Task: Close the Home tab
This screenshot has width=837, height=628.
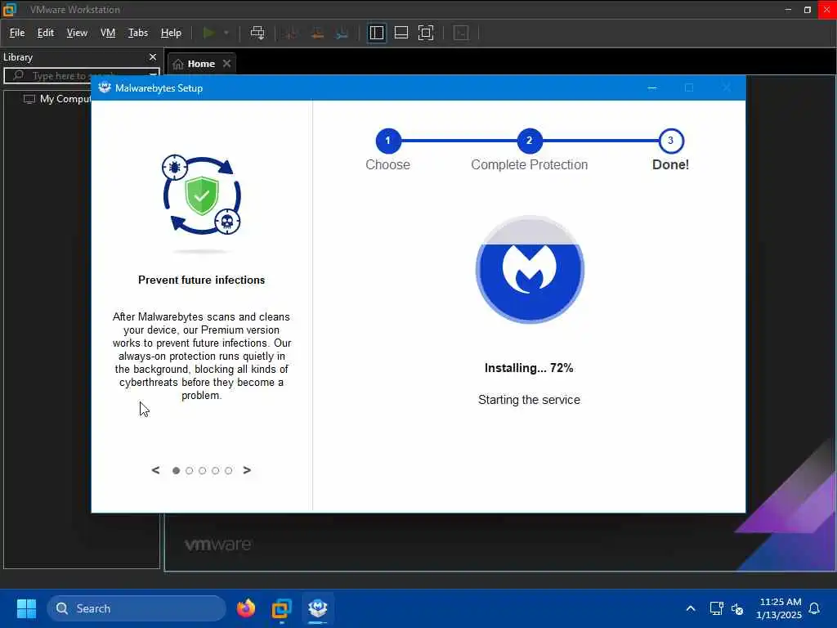Action: point(227,64)
